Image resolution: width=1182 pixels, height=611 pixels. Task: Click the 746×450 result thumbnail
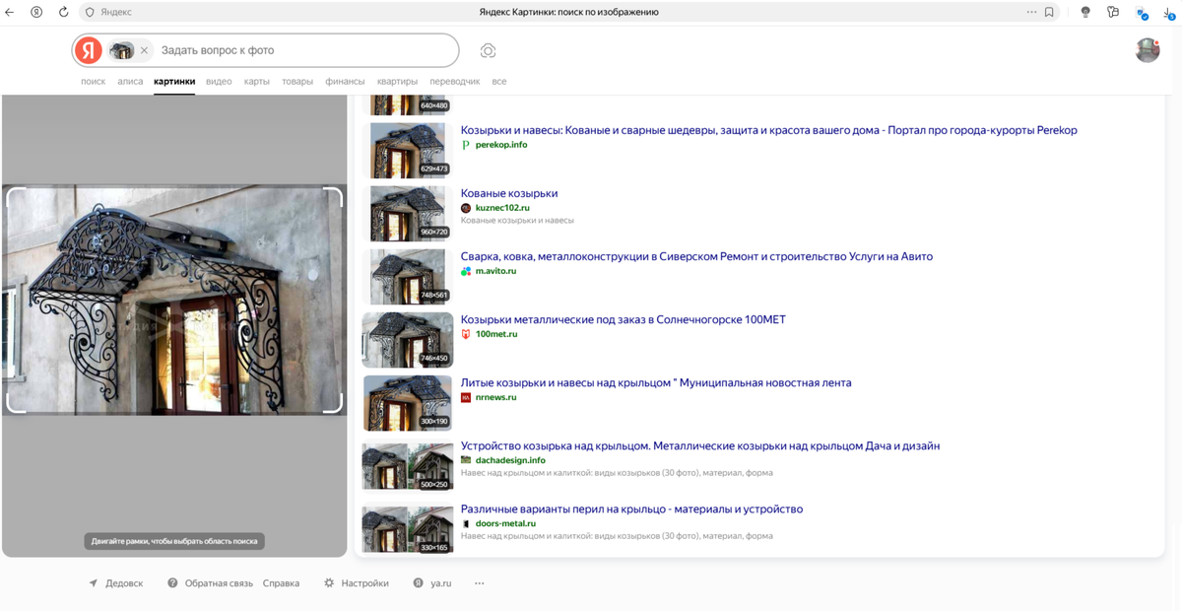coord(408,340)
